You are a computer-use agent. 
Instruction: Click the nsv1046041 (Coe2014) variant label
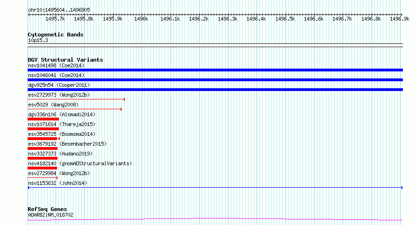point(56,75)
